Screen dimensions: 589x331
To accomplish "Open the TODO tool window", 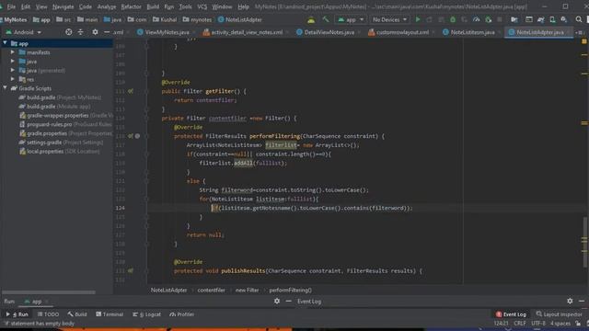I will point(49,314).
